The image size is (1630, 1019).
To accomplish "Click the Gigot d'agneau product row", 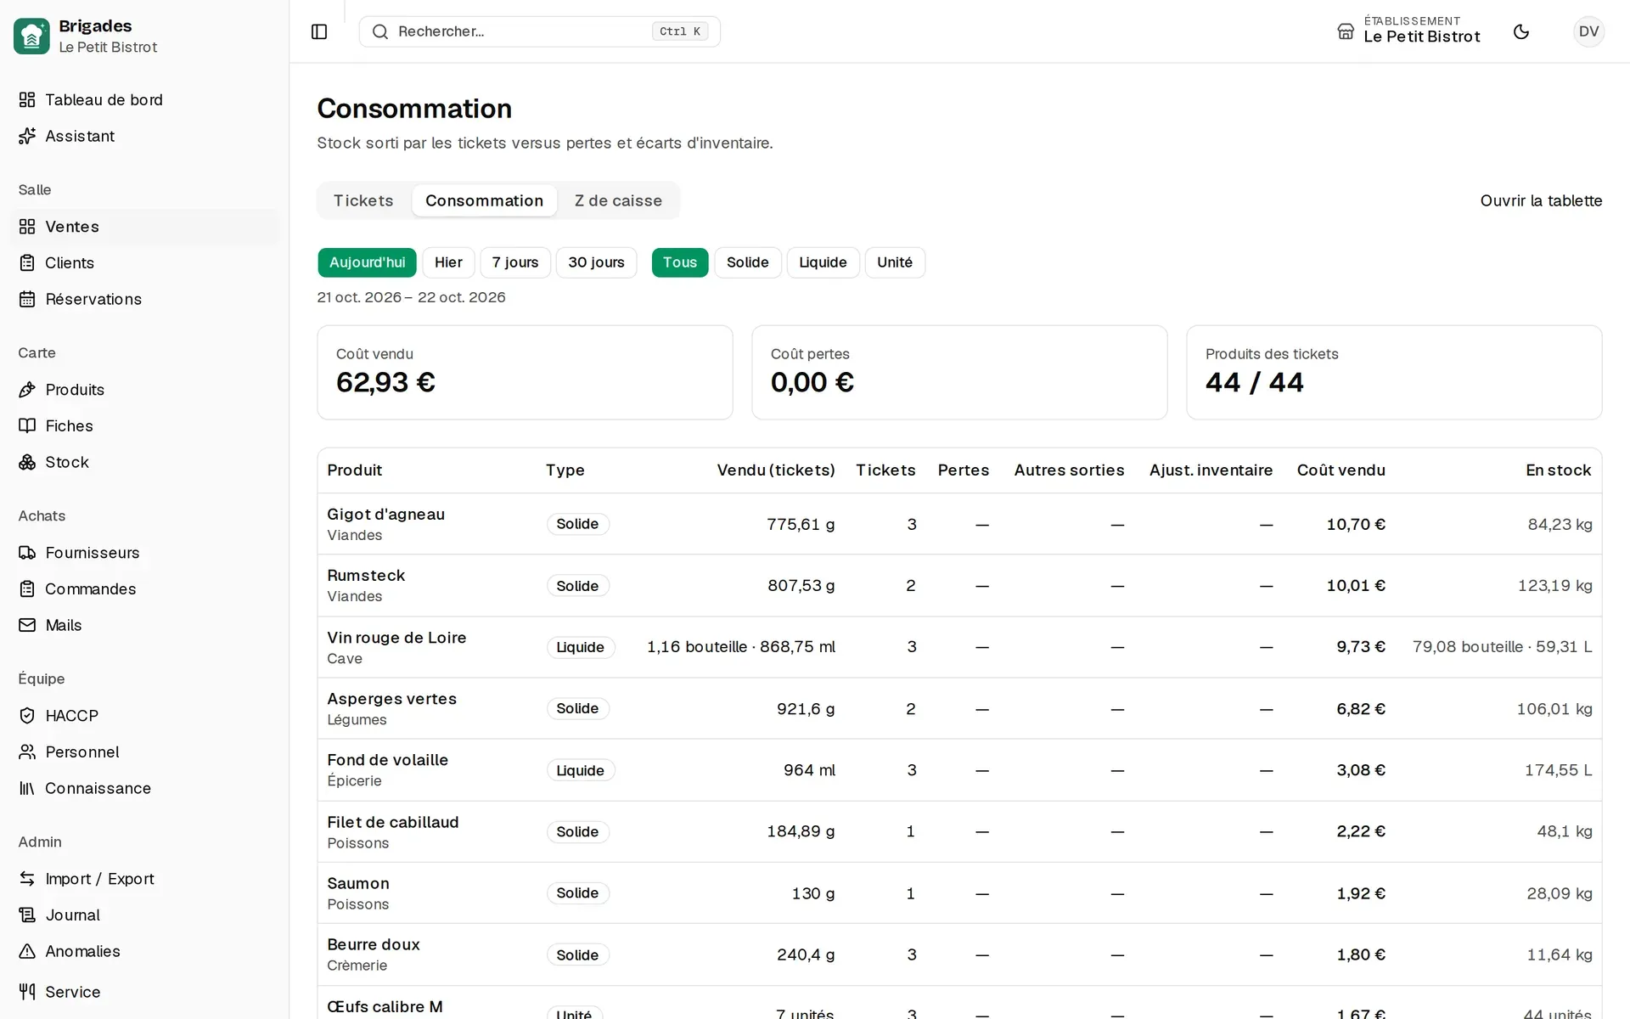I will (959, 524).
